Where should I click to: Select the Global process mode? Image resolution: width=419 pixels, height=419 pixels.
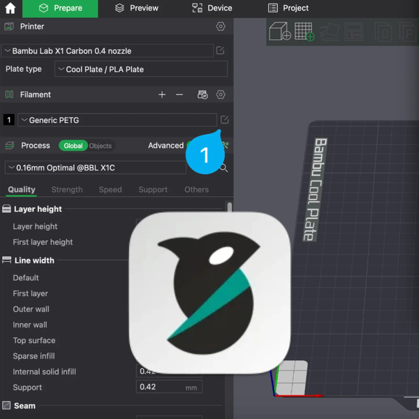click(x=73, y=146)
